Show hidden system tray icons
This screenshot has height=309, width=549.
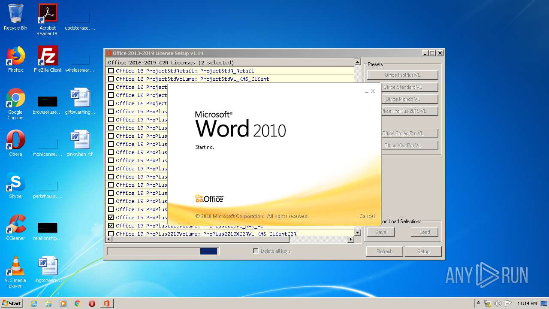click(478, 303)
